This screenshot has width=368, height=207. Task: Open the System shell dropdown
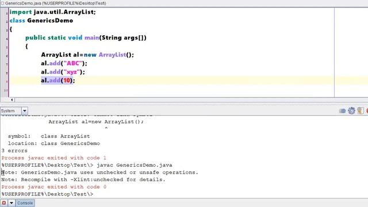[x=24, y=111]
